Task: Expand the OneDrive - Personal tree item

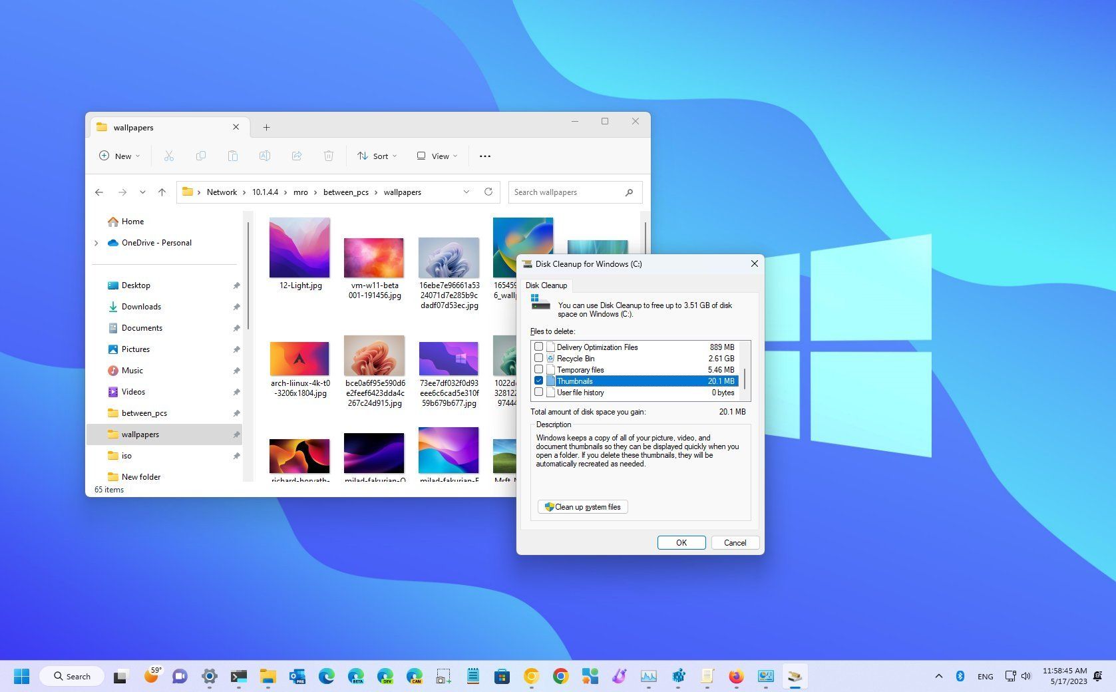Action: (96, 243)
